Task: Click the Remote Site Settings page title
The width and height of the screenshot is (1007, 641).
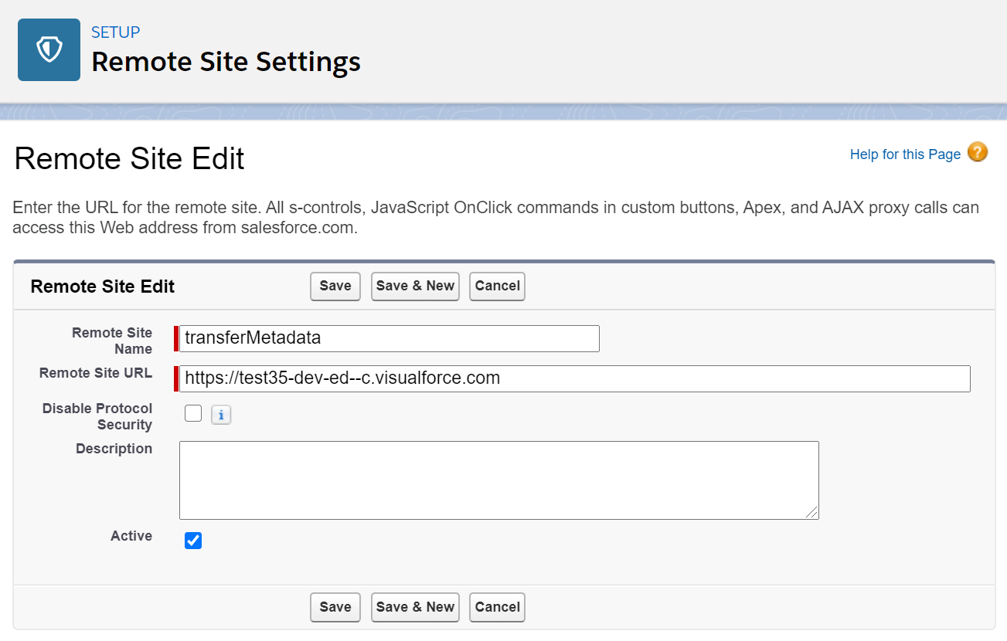Action: coord(226,62)
